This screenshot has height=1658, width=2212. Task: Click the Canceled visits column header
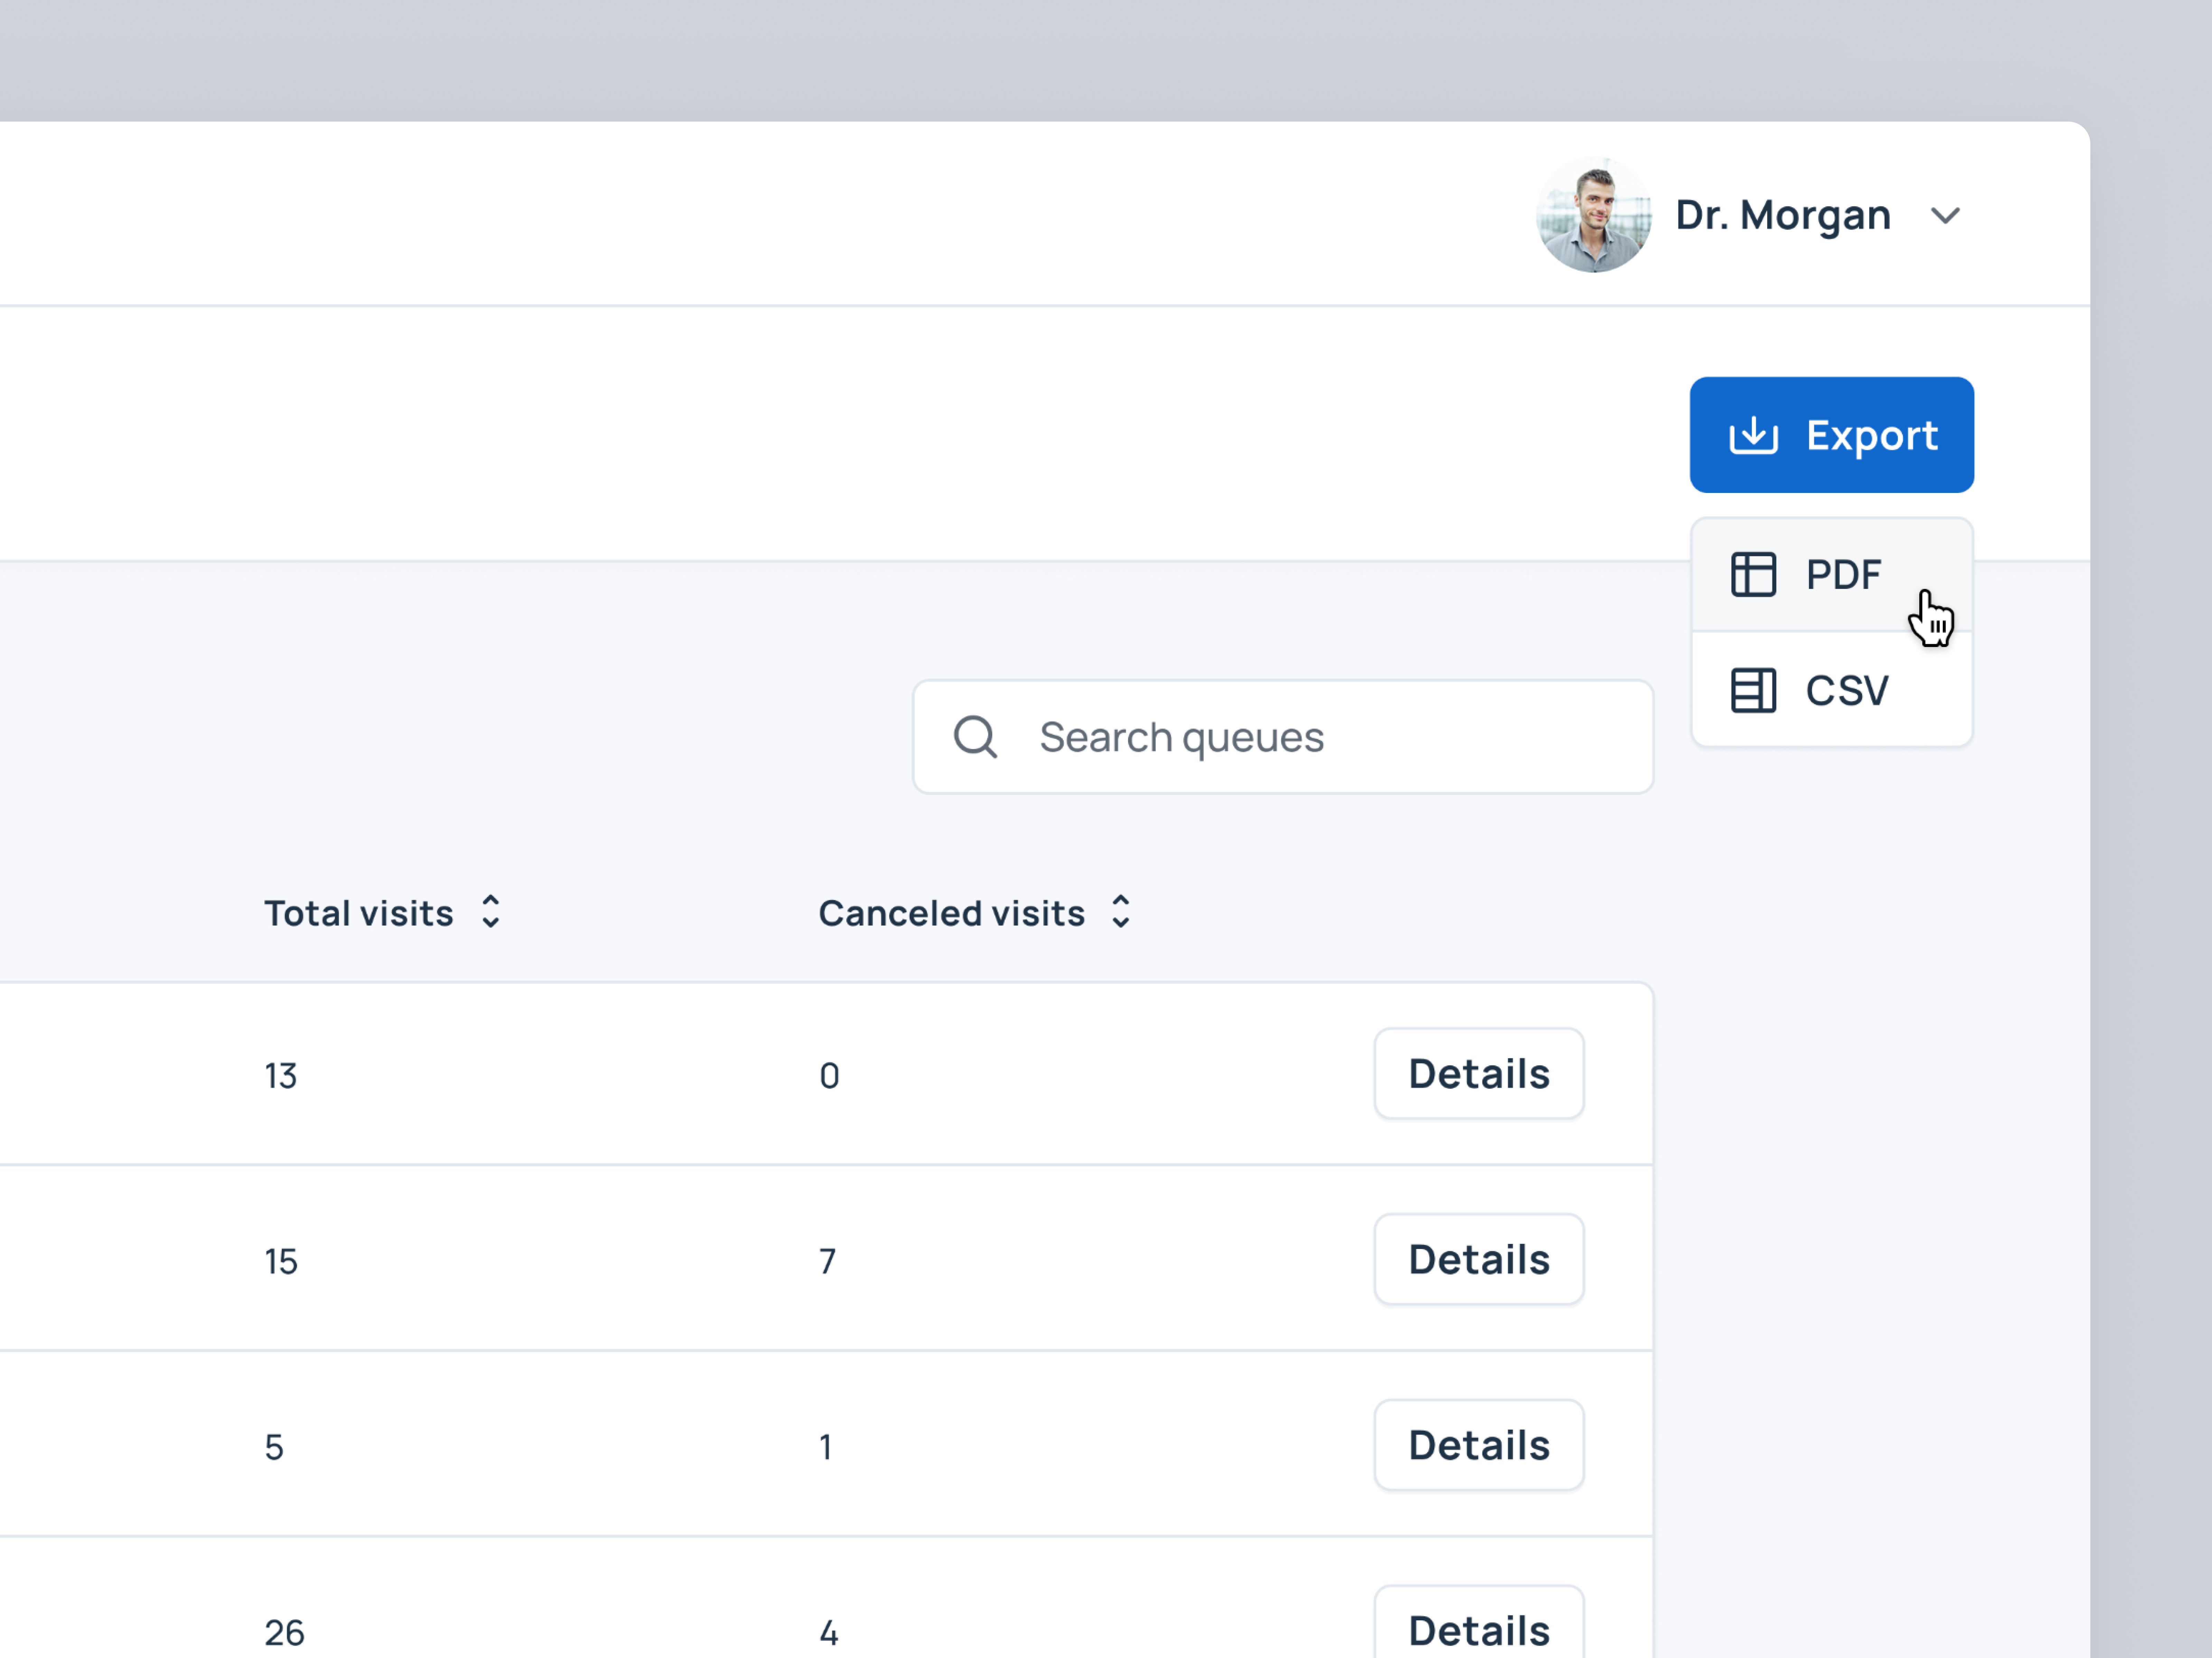pyautogui.click(x=951, y=913)
